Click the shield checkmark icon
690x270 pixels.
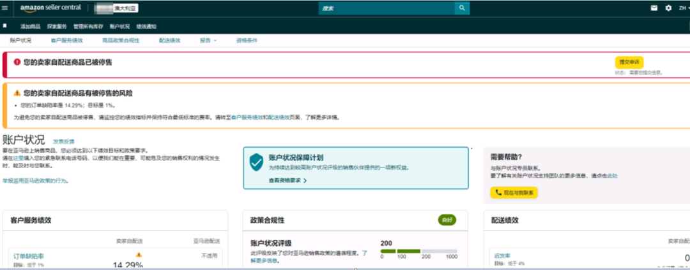pyautogui.click(x=256, y=162)
